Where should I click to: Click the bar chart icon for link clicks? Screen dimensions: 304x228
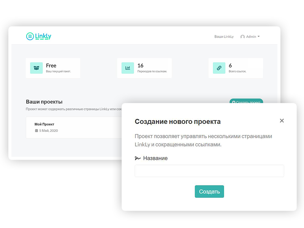[128, 68]
